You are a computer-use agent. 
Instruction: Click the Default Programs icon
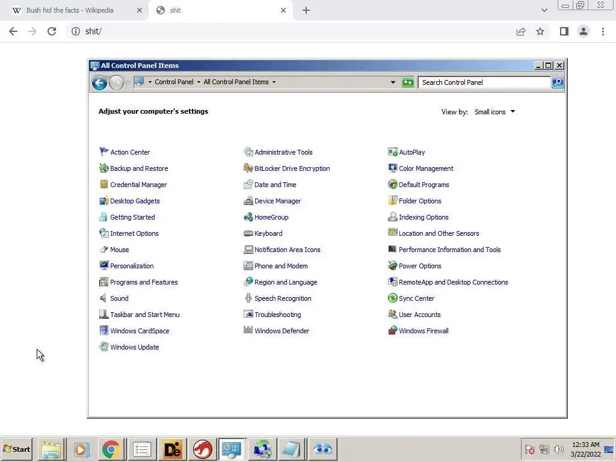[x=392, y=184]
